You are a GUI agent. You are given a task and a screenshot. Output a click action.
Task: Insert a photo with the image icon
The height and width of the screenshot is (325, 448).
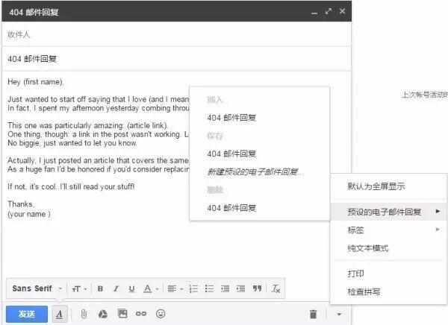click(122, 314)
